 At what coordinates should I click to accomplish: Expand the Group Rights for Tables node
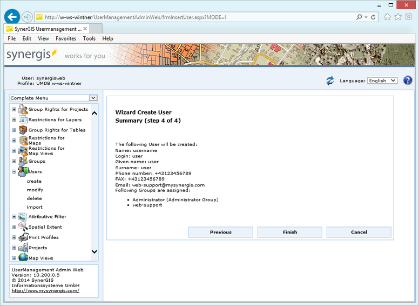(x=14, y=130)
